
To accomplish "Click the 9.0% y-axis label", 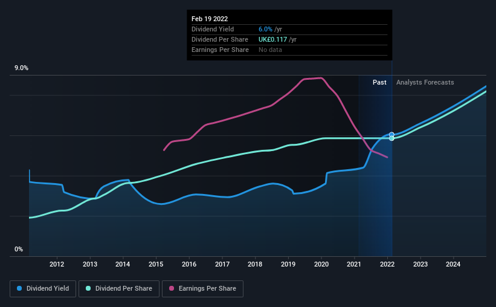I will pos(21,68).
